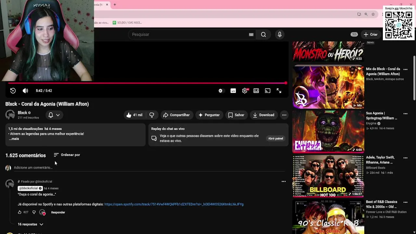Open options for Best of R&B Classics
This screenshot has height=234, width=416.
405,202
